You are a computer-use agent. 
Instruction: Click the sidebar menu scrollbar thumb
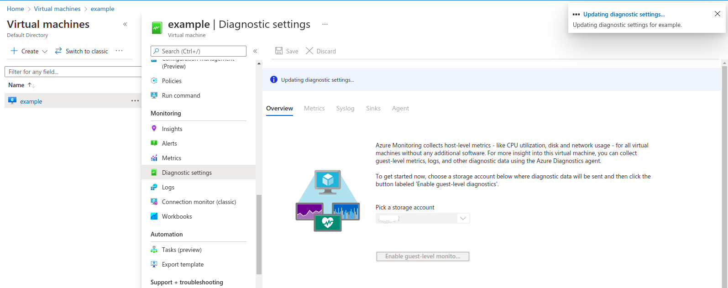pos(259,235)
